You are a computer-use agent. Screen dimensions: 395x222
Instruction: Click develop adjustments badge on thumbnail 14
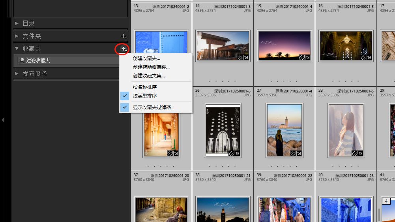tap(246, 58)
